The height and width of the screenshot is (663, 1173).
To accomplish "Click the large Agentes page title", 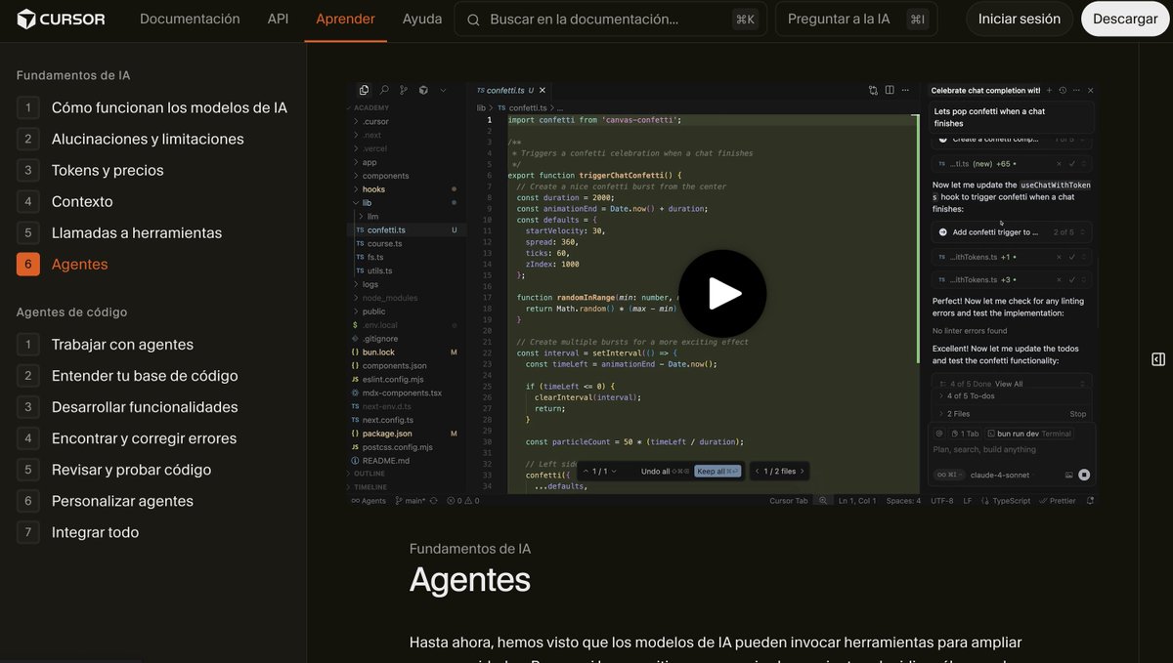I will 470,580.
